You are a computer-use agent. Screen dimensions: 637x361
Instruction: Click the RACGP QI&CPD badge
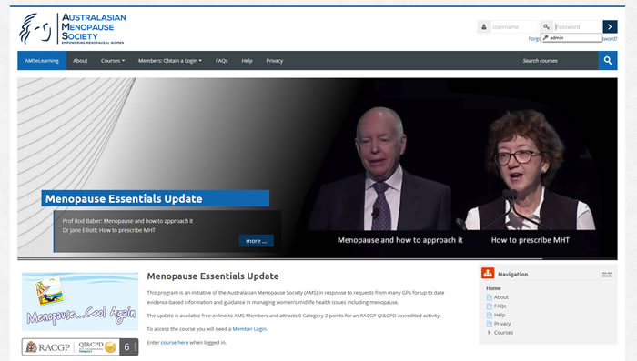(80, 346)
